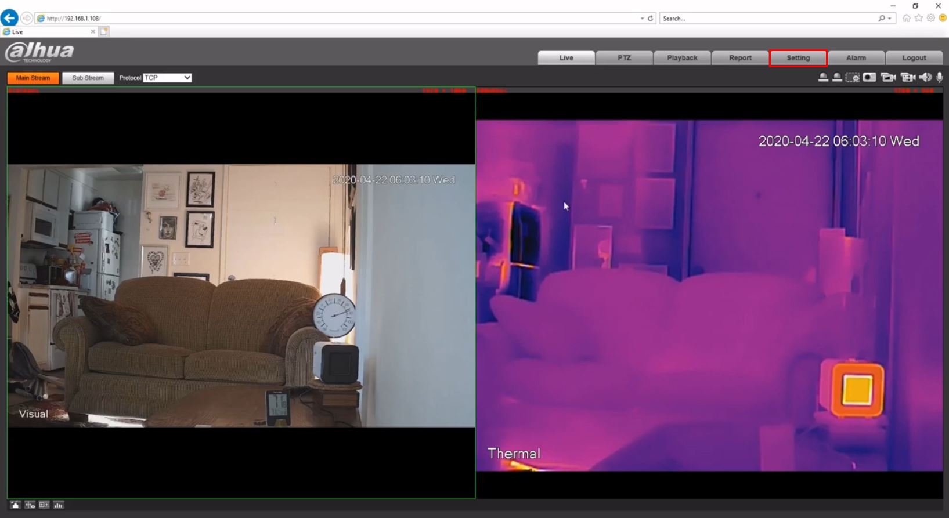The width and height of the screenshot is (949, 518).
Task: Open the browser tools gear icon
Action: pos(931,18)
